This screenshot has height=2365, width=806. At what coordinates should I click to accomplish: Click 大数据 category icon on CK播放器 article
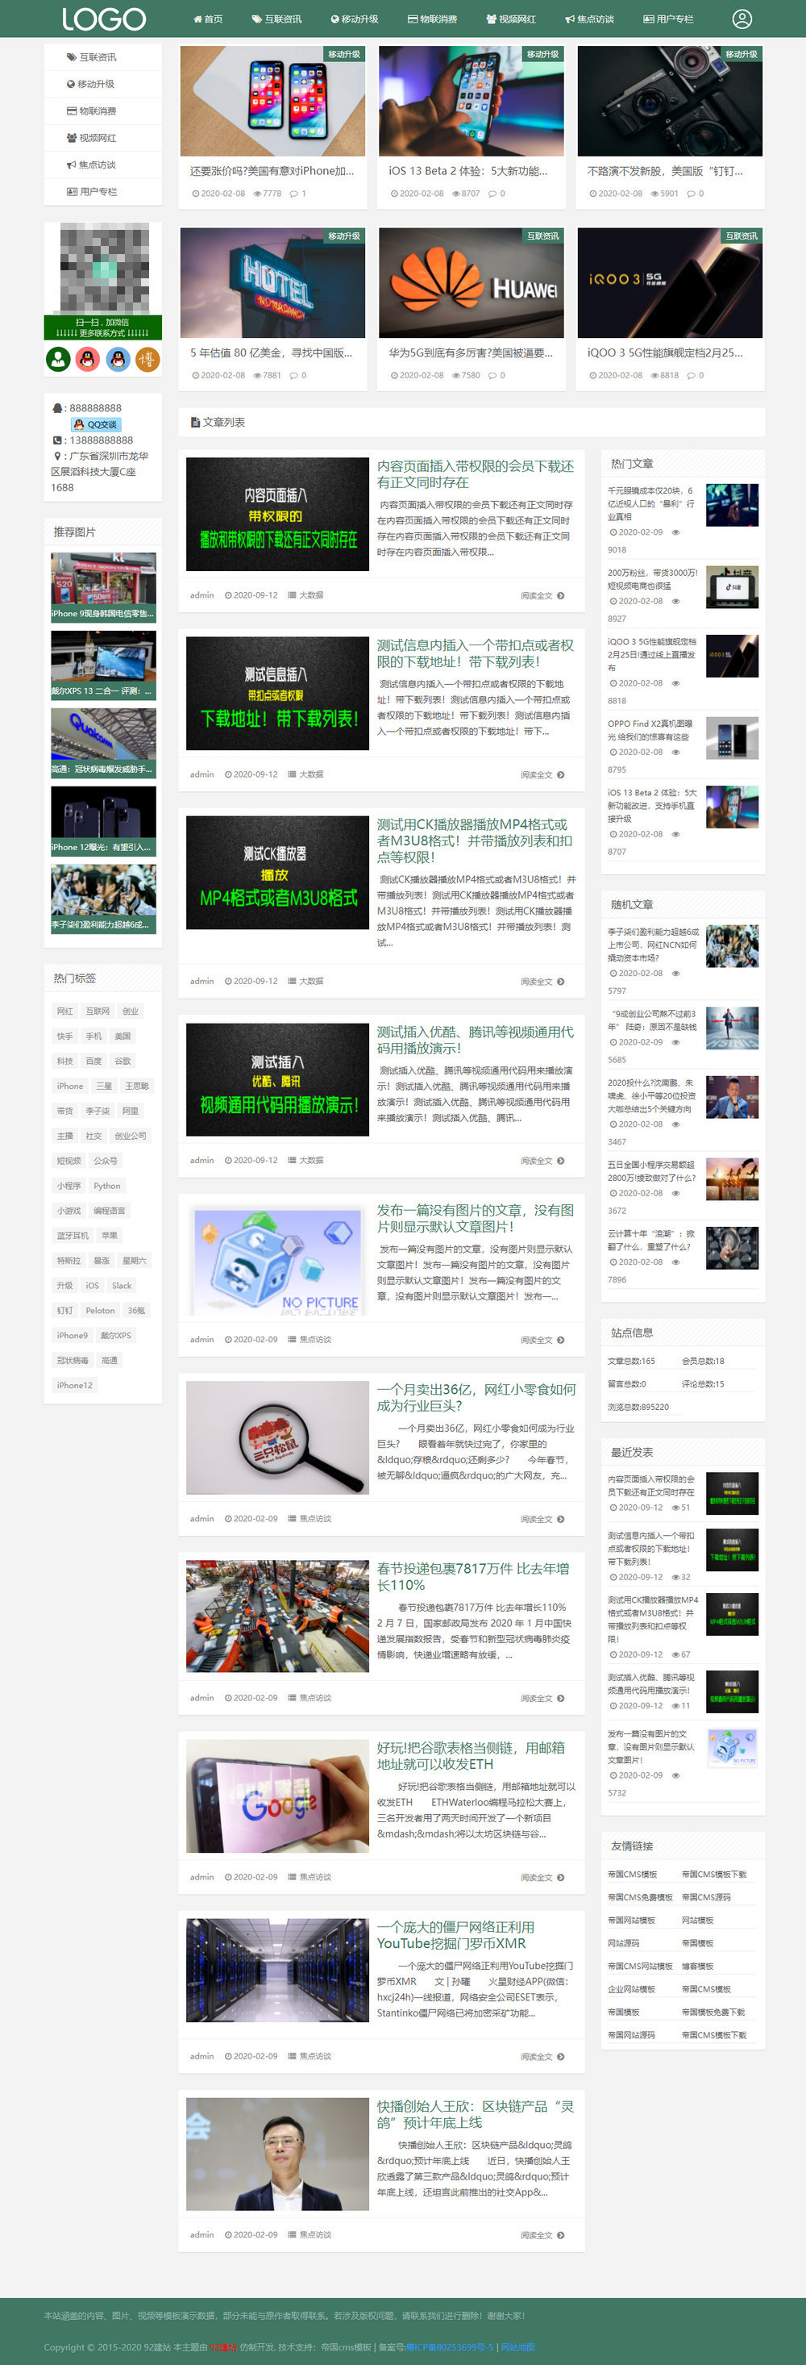pyautogui.click(x=292, y=982)
